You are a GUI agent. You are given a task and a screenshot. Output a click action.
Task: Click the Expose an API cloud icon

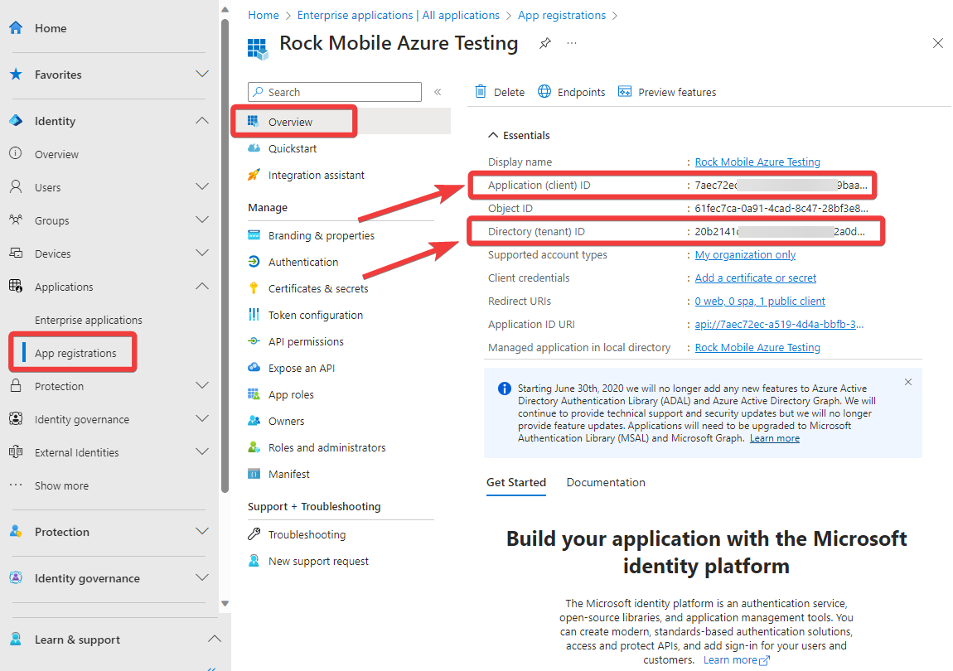pyautogui.click(x=254, y=367)
